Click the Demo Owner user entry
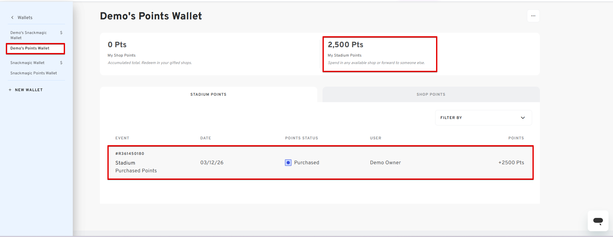 point(385,163)
